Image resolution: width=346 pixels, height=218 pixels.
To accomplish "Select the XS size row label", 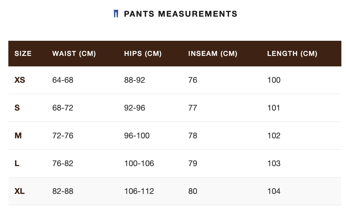I will tap(20, 80).
